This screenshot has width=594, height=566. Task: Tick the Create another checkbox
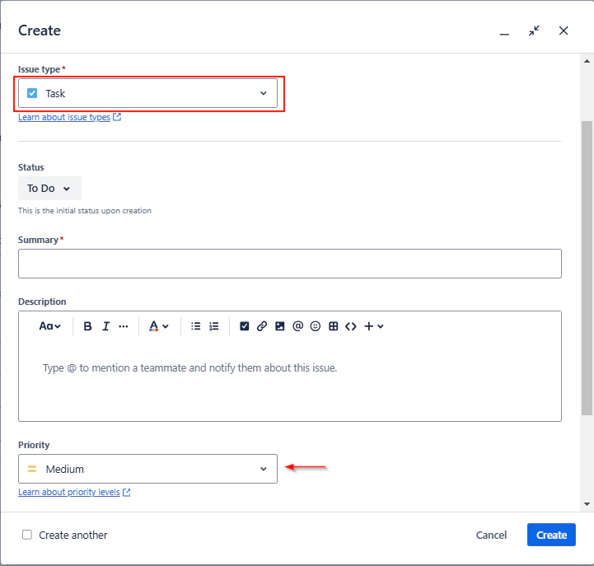[27, 535]
